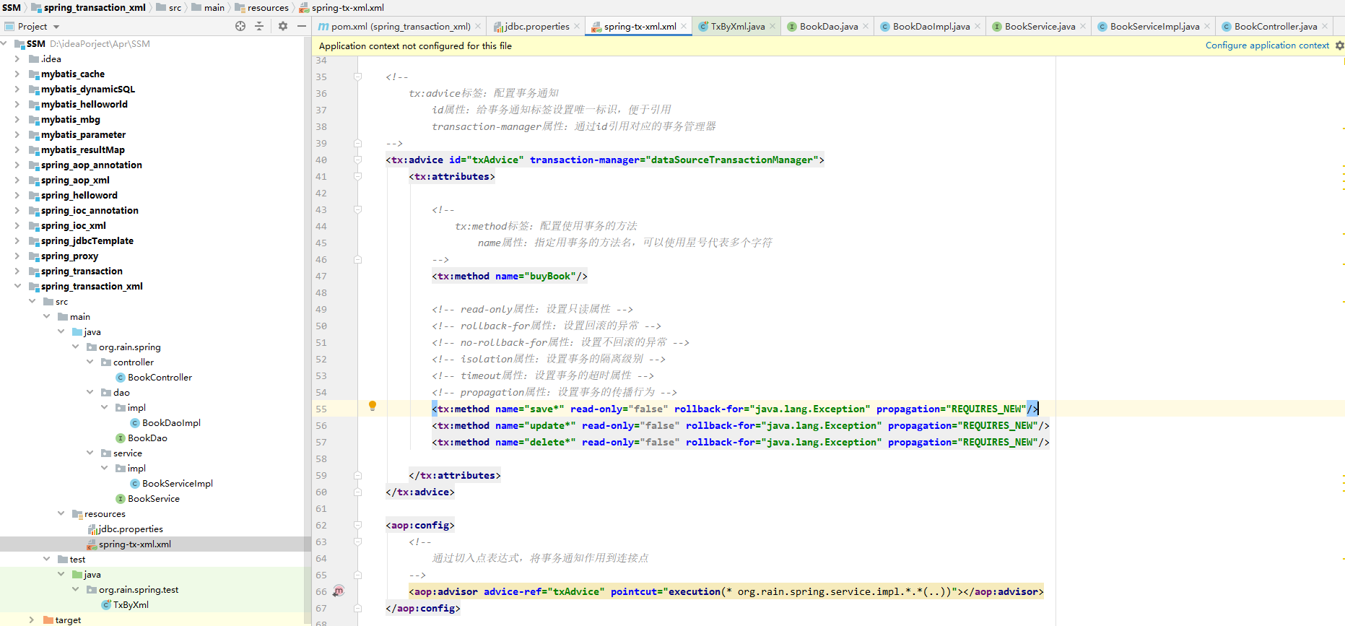1345x626 pixels.
Task: Click line 47 tx:method buyBook code
Action: (510, 276)
